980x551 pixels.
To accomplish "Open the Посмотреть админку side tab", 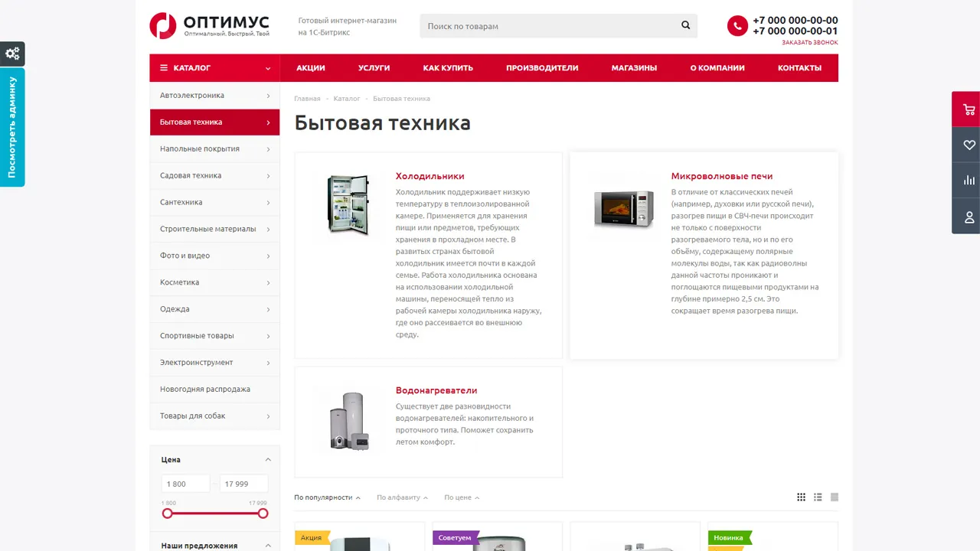I will point(12,127).
